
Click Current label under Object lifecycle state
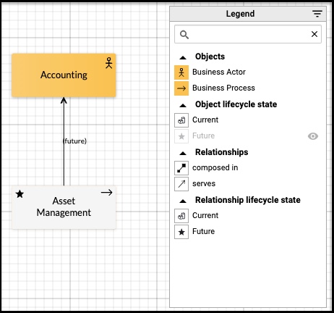[x=205, y=120]
